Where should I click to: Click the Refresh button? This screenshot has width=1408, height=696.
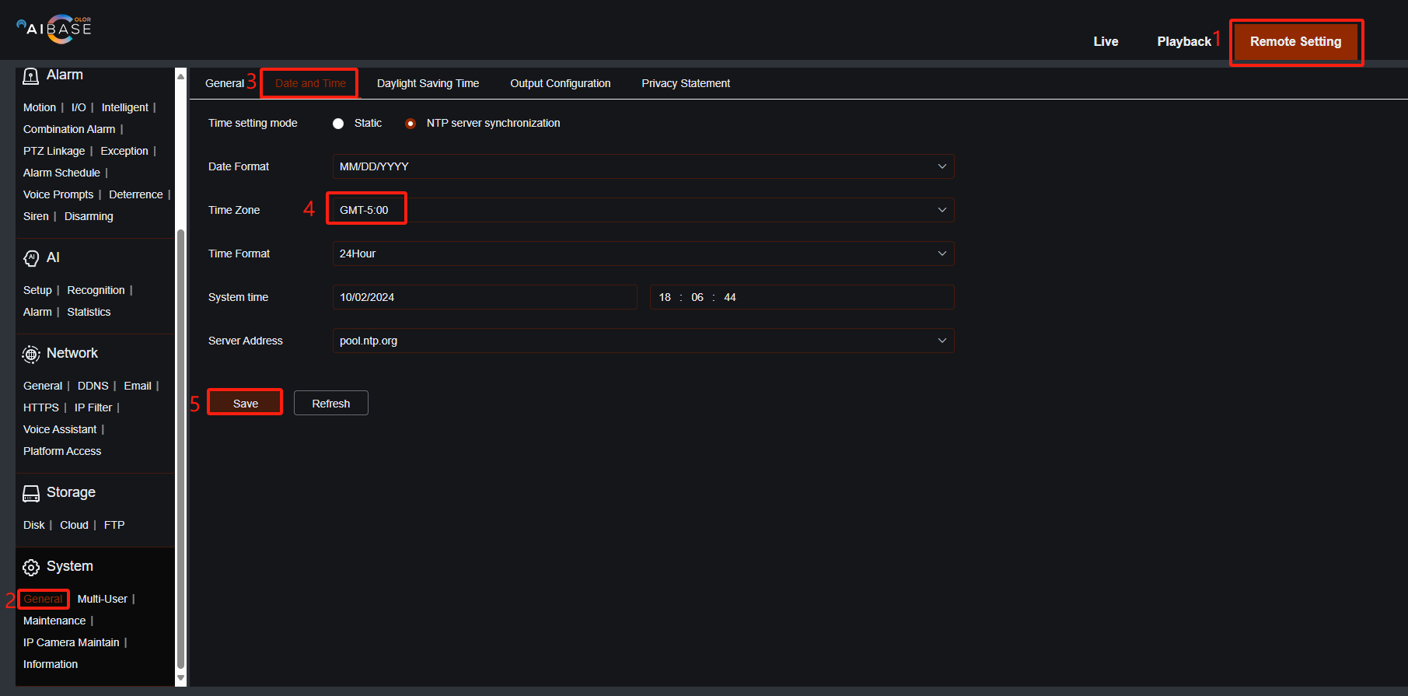(x=331, y=403)
